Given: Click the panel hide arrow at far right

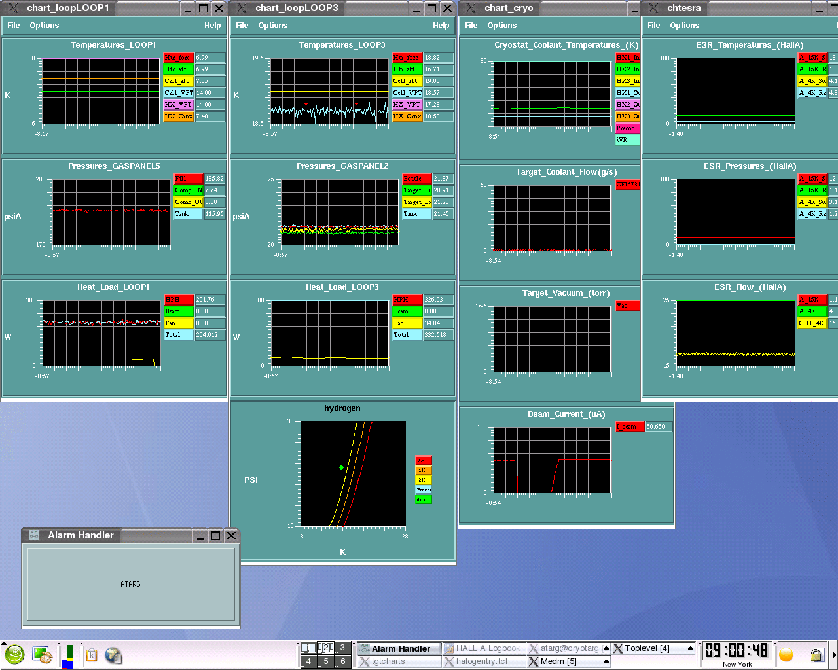Looking at the screenshot, I should (x=834, y=655).
